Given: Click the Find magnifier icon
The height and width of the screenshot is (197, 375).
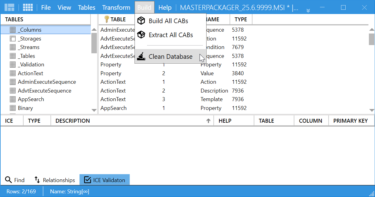Looking at the screenshot, I should pyautogui.click(x=8, y=180).
